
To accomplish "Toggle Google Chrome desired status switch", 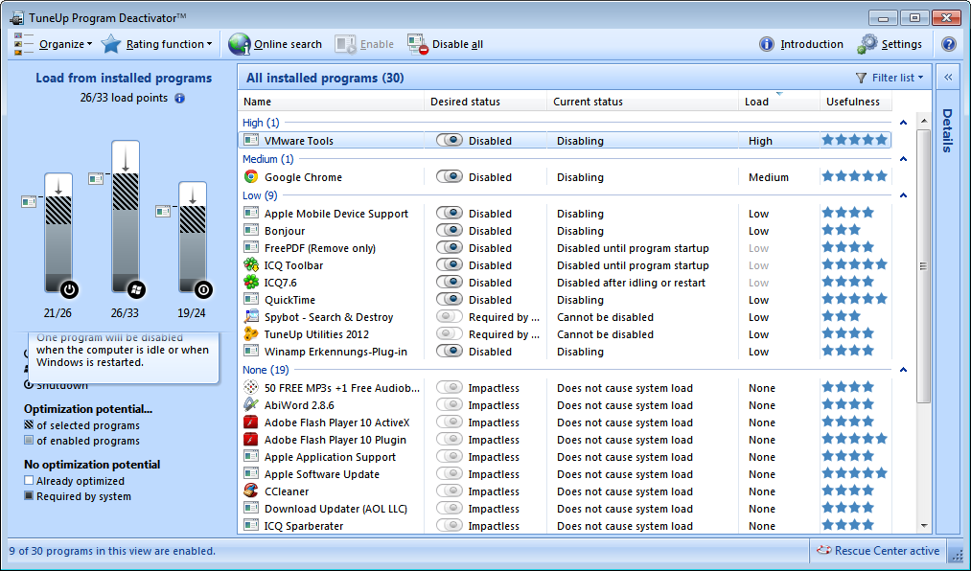I will 449,177.
